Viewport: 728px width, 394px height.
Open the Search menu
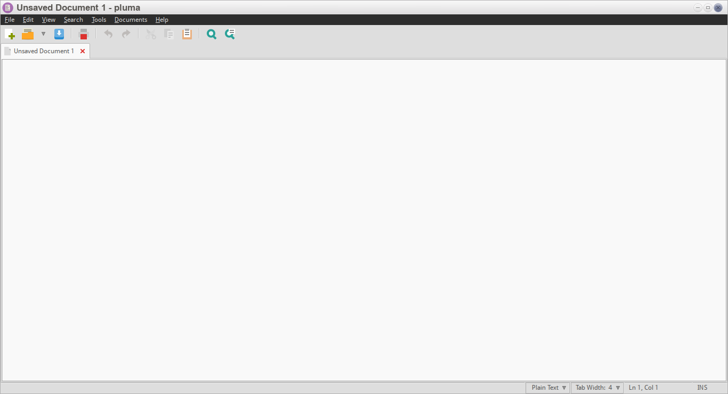(x=74, y=20)
